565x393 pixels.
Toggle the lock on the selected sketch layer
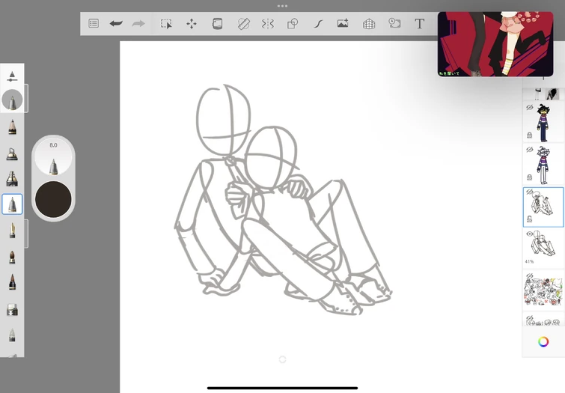coord(529,219)
